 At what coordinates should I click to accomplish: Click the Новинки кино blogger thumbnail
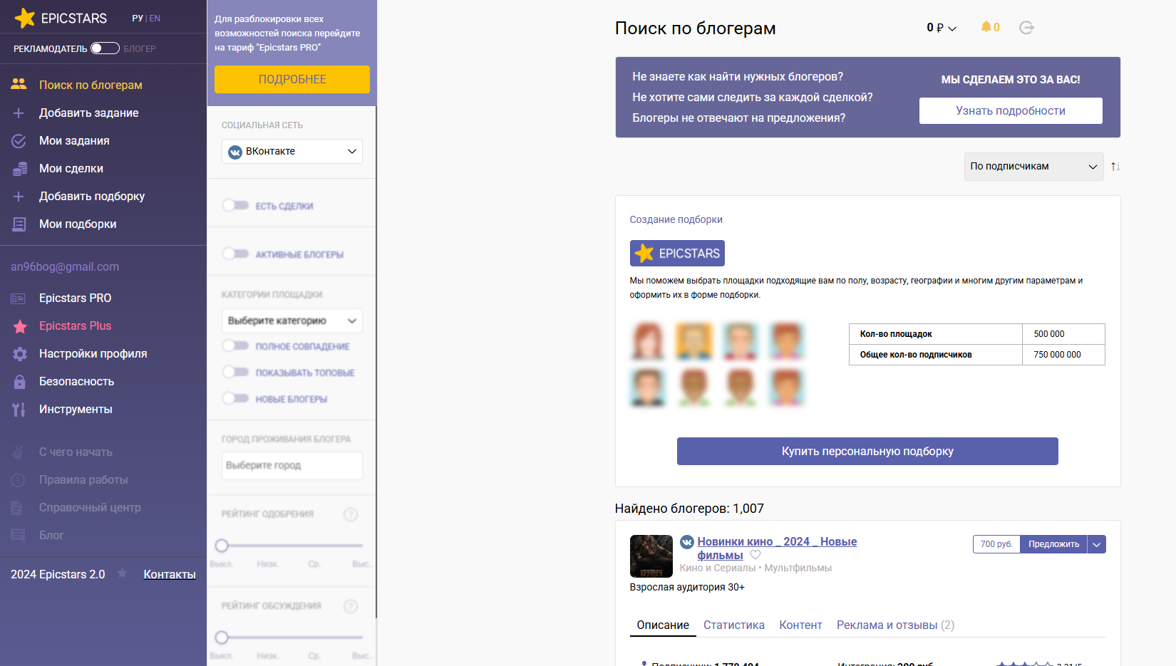[651, 556]
